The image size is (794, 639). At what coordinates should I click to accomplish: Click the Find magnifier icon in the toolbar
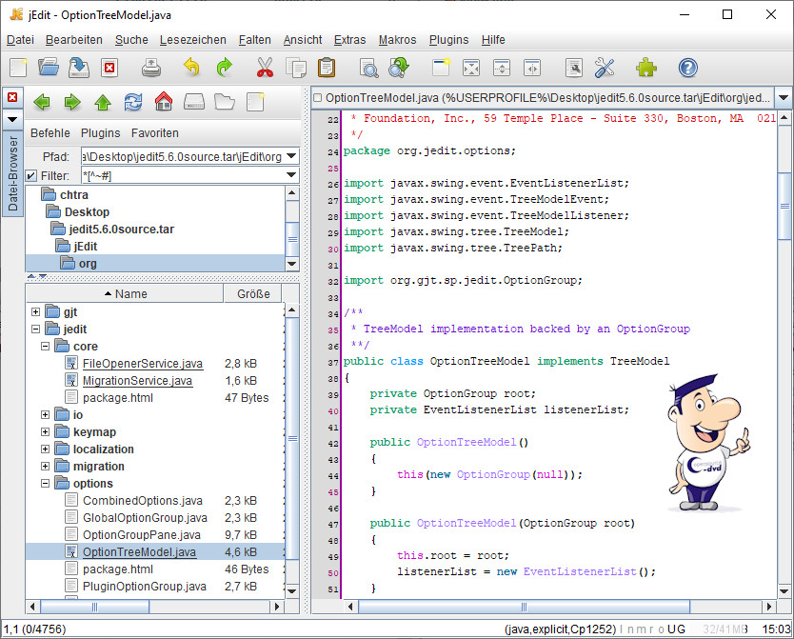tap(368, 68)
